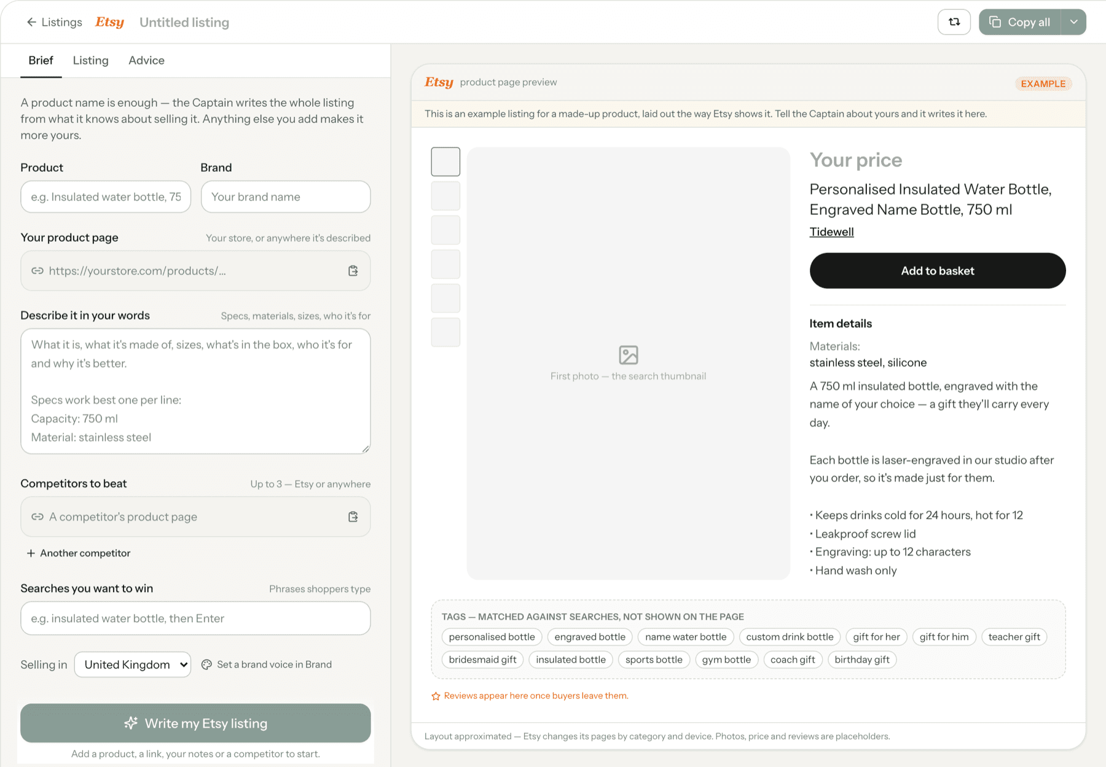Select the first photo thumbnail

pyautogui.click(x=445, y=162)
